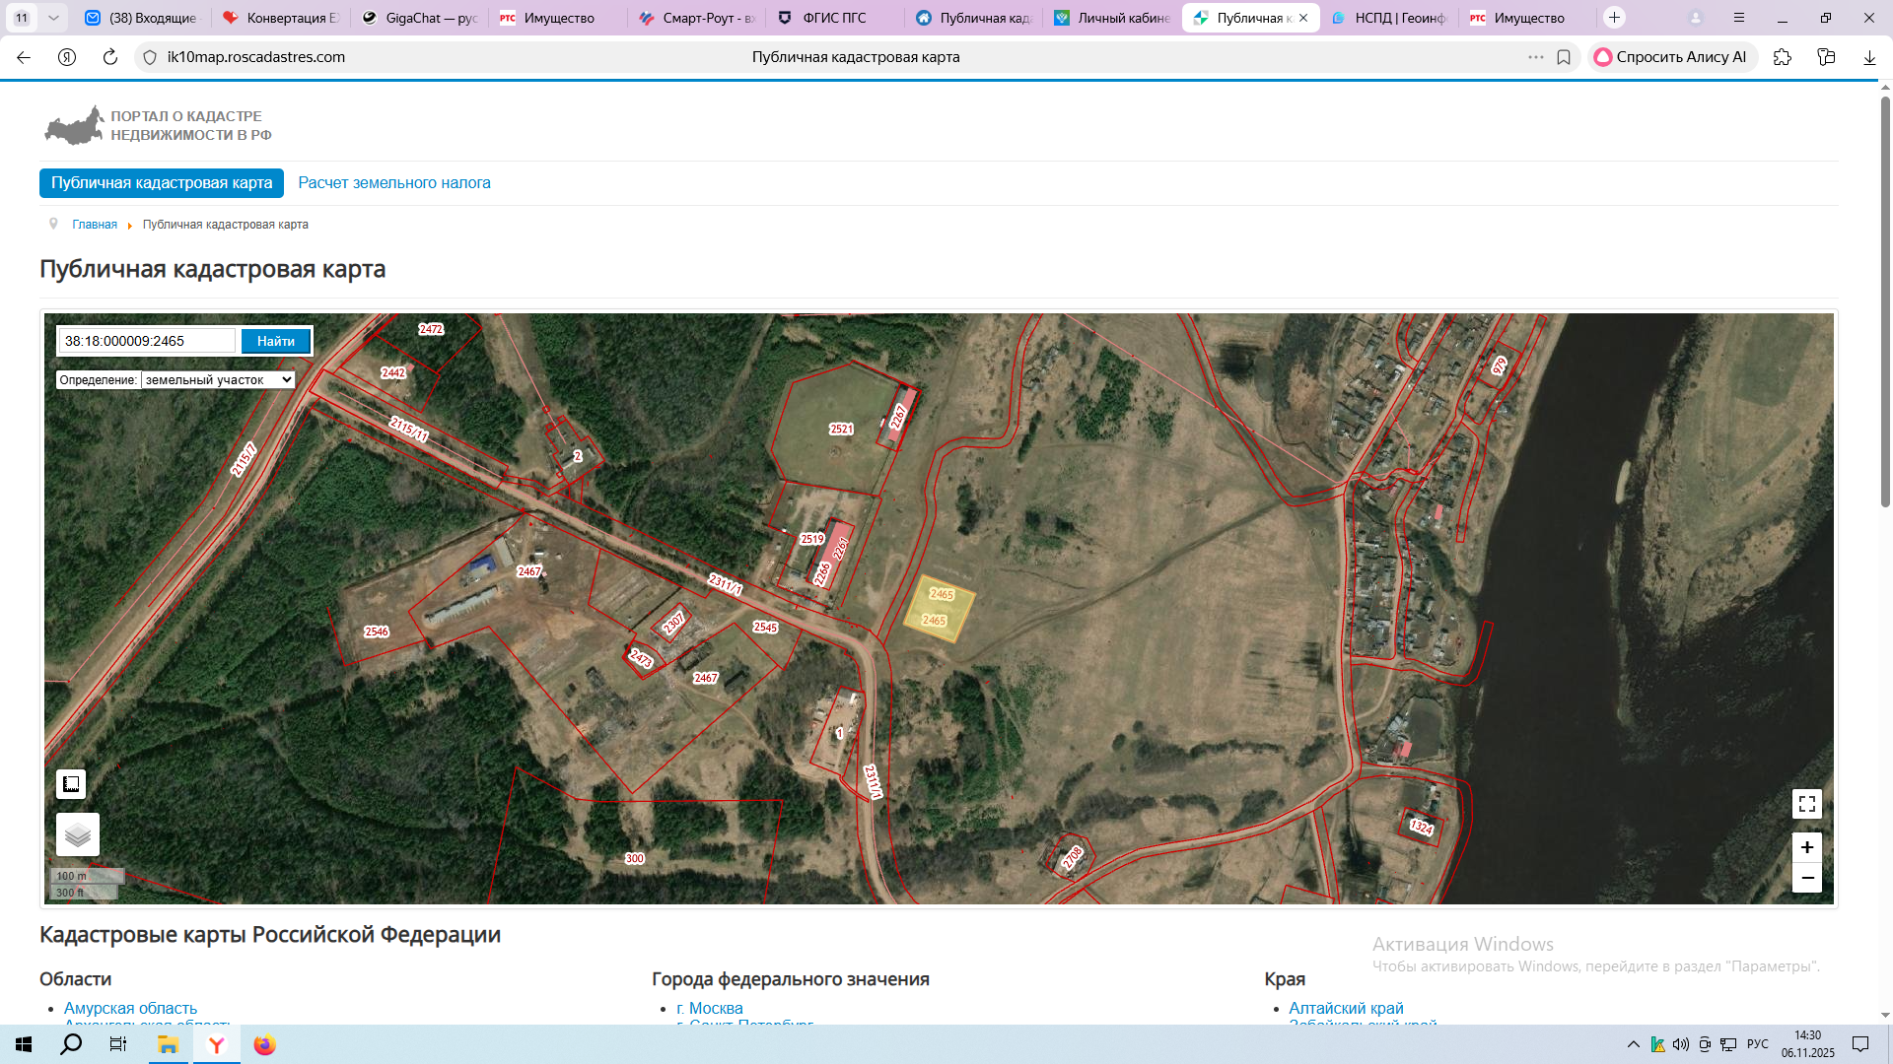Open browser extensions puzzle icon
The image size is (1893, 1064).
click(1782, 57)
